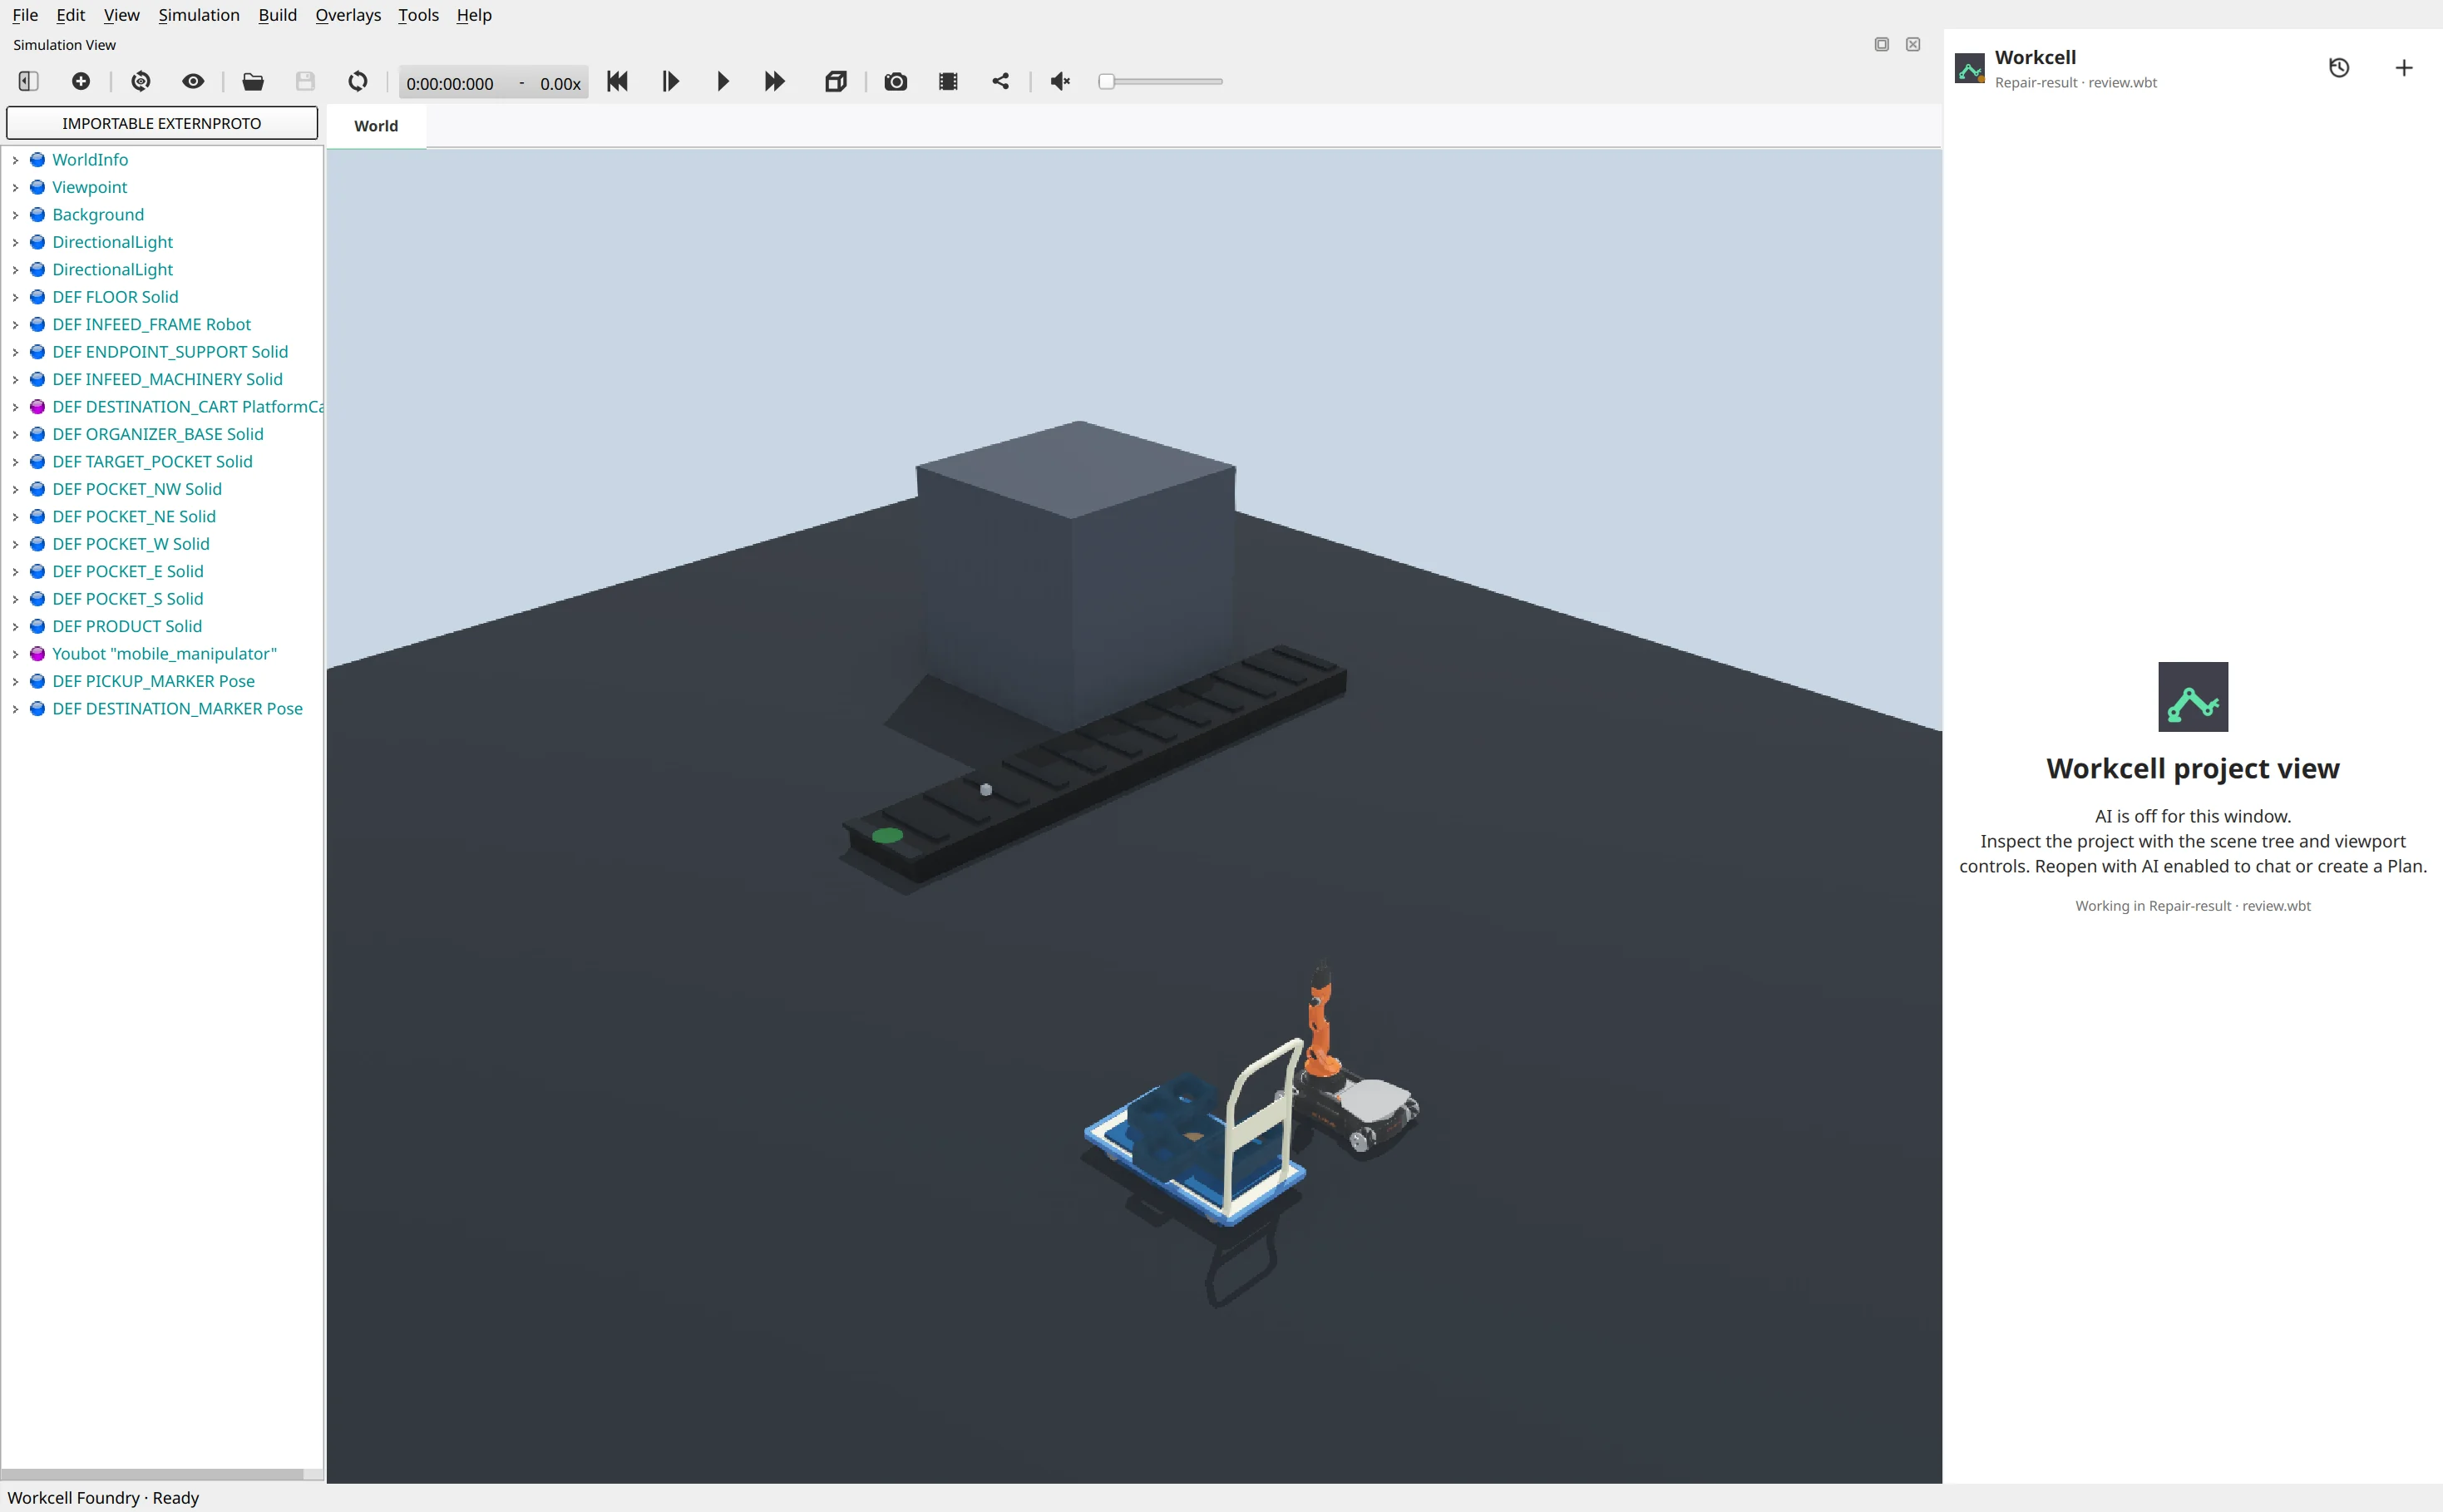This screenshot has height=1512, width=2443.
Task: Click the share scene icon
Action: point(1000,82)
